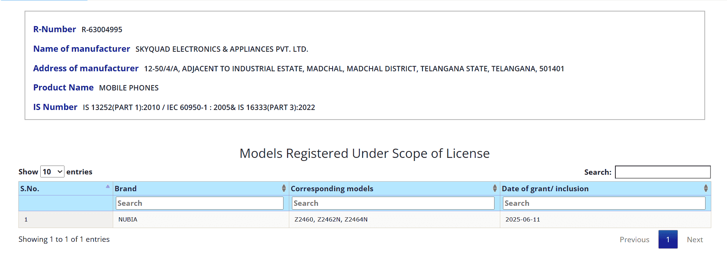Click the SKYQUAD ELECTRONICS manufacturer name
Image resolution: width=727 pixels, height=256 pixels.
tap(222, 49)
